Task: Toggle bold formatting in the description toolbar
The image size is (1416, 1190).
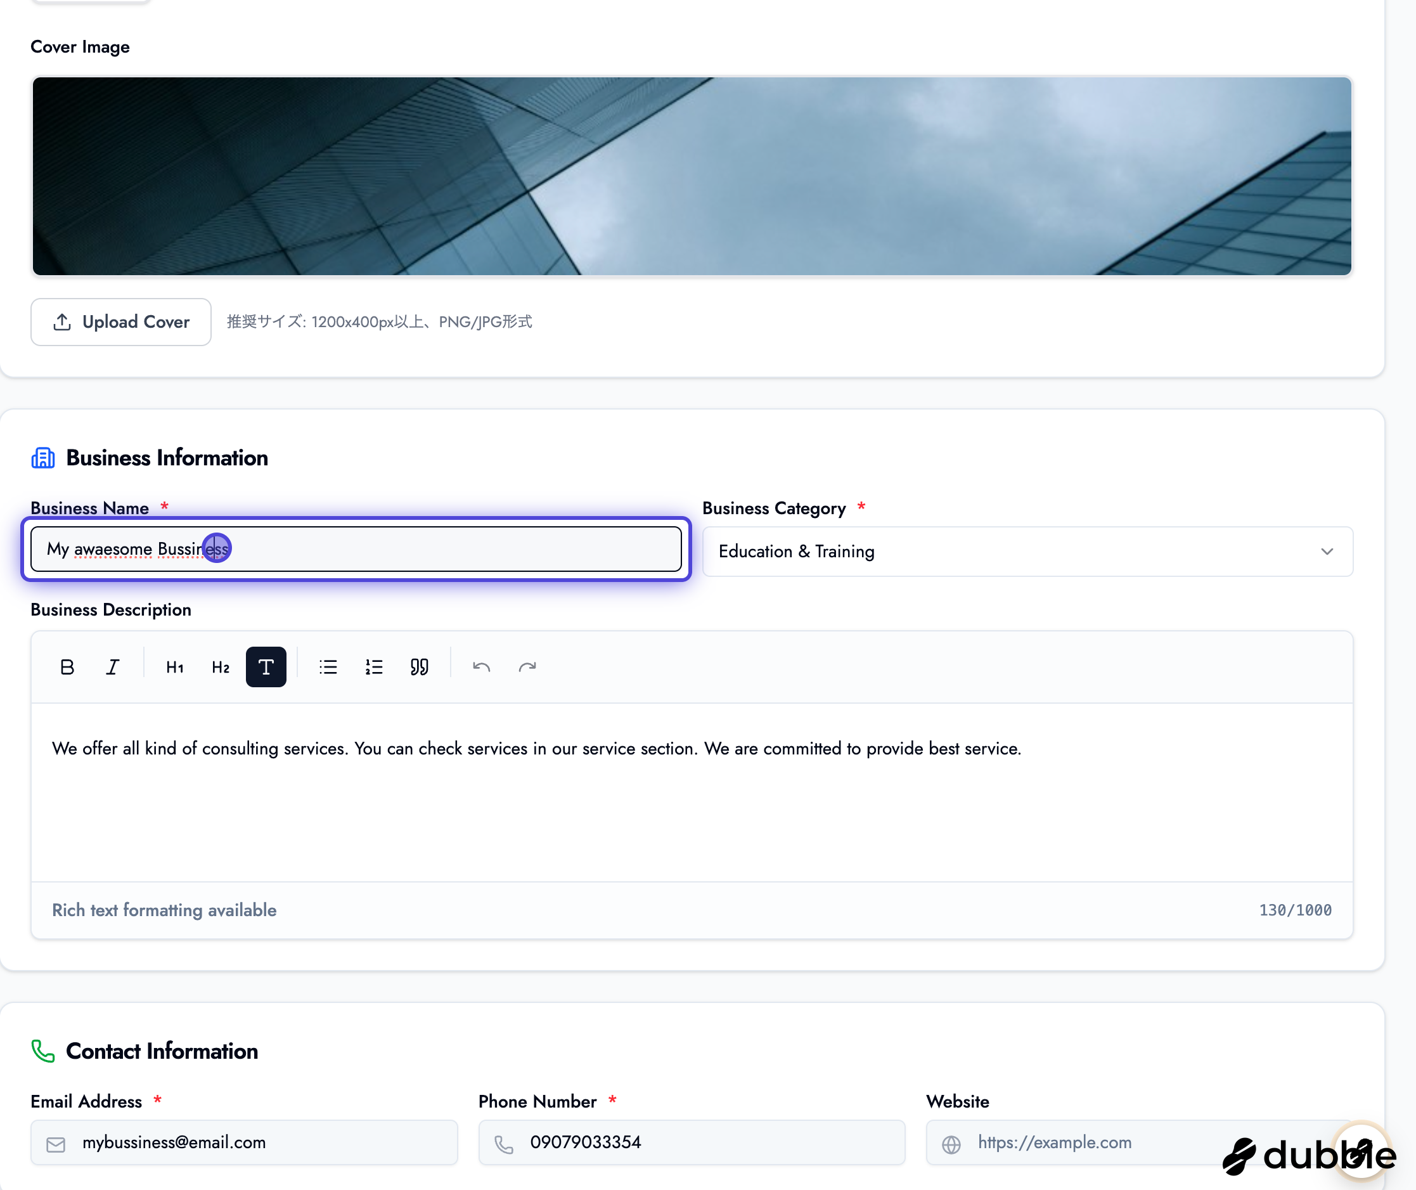Action: tap(67, 666)
